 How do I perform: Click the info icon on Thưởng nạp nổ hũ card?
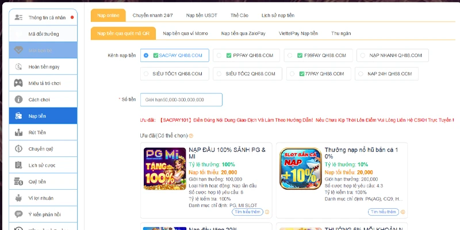403,212
